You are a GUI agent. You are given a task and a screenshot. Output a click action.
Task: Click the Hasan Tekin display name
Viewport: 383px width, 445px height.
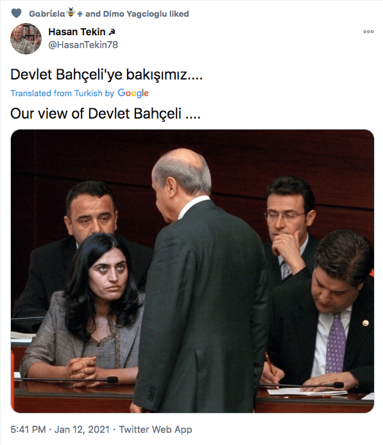tap(77, 32)
